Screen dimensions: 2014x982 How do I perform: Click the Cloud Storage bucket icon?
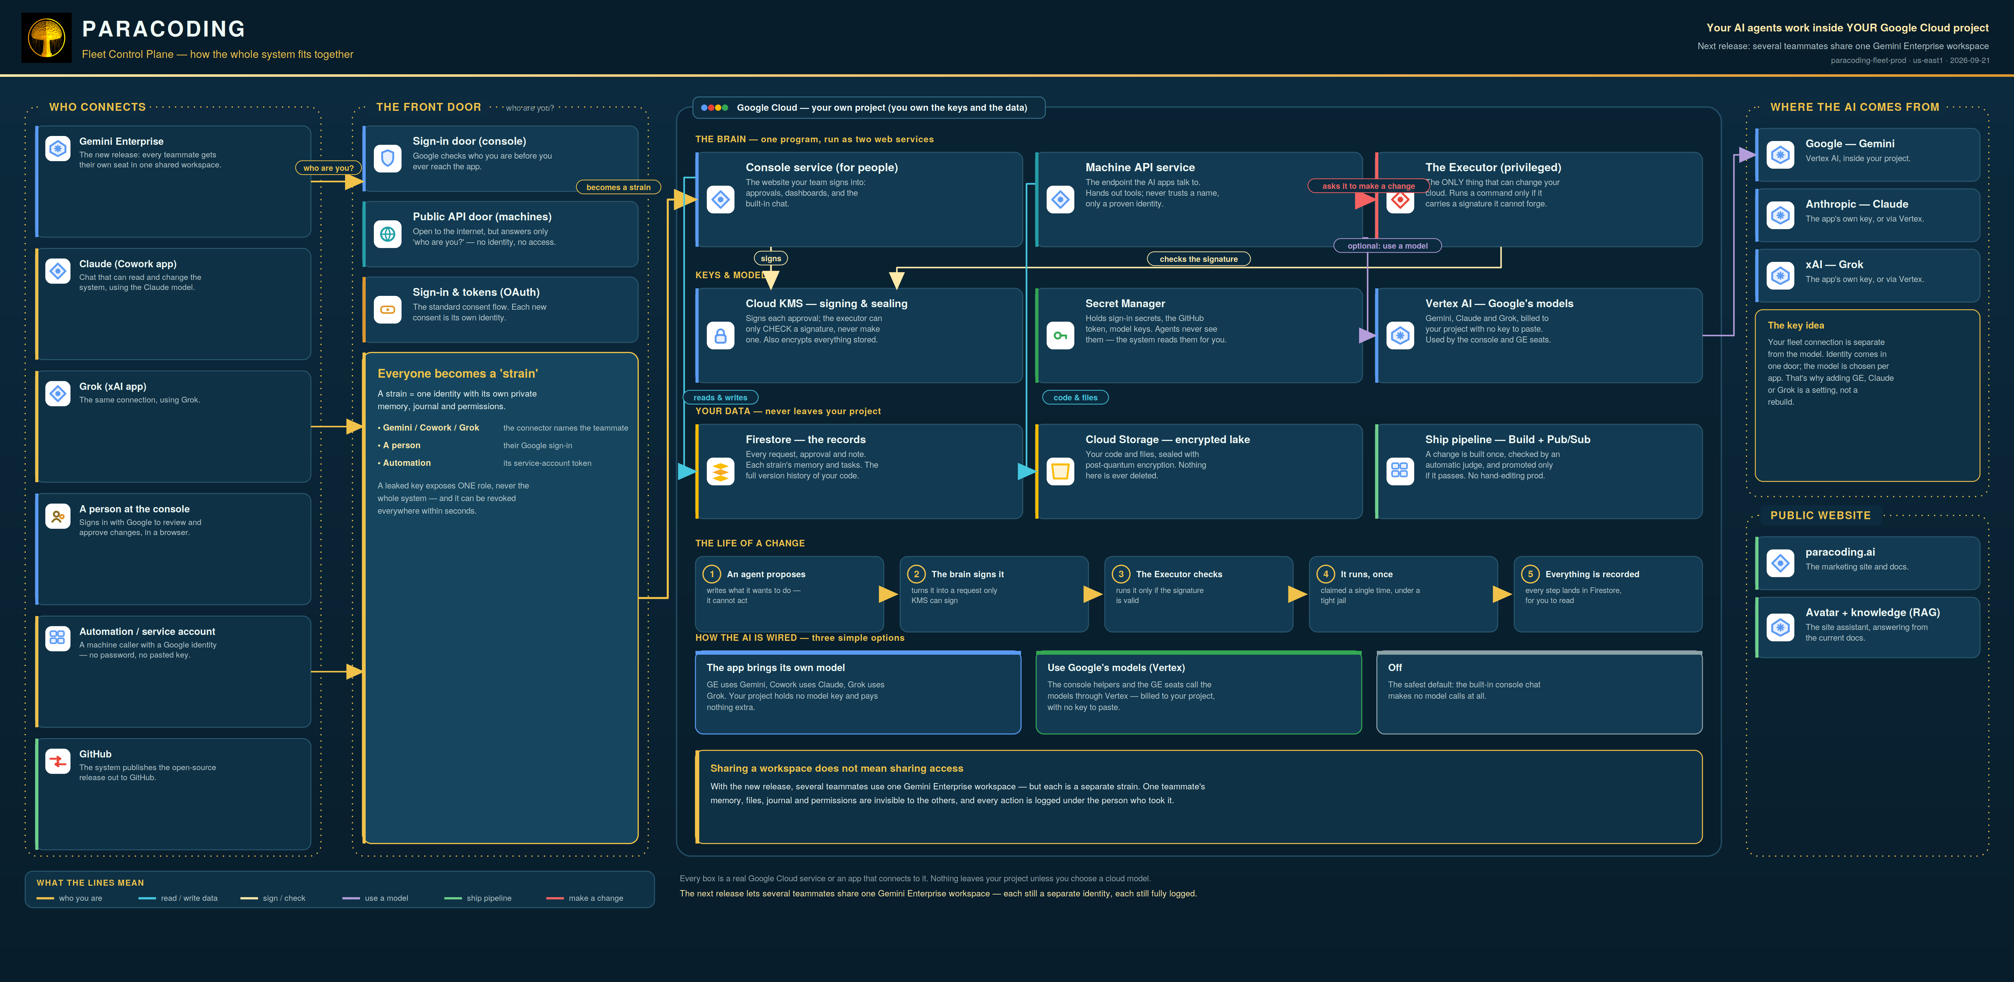click(x=1060, y=471)
